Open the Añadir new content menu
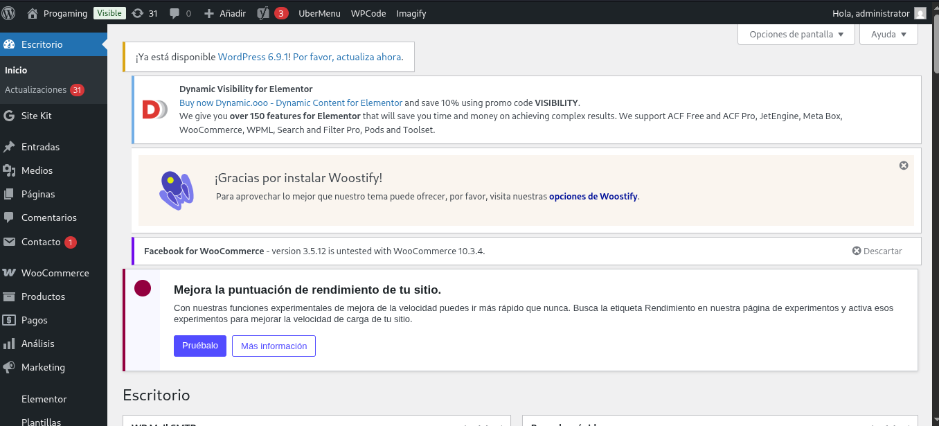Image resolution: width=939 pixels, height=426 pixels. tap(226, 13)
